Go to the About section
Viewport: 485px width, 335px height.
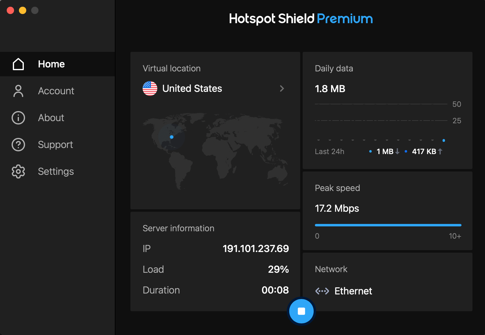click(57, 118)
